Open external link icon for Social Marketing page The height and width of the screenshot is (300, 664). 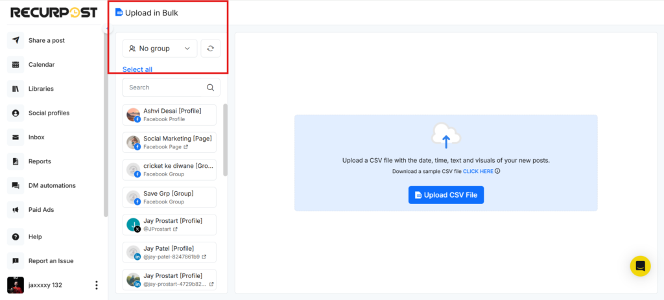[x=185, y=147]
